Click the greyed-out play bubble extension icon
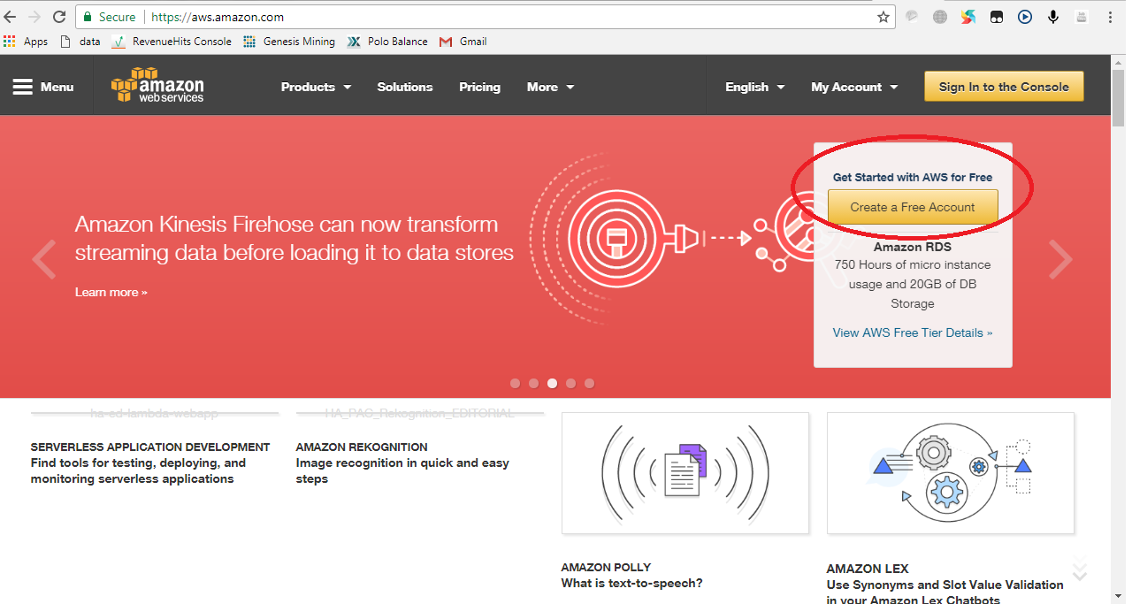 click(912, 17)
